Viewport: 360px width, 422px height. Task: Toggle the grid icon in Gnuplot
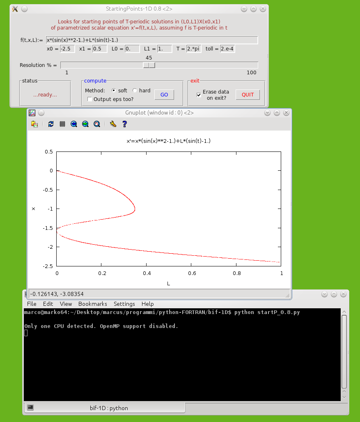click(x=62, y=124)
